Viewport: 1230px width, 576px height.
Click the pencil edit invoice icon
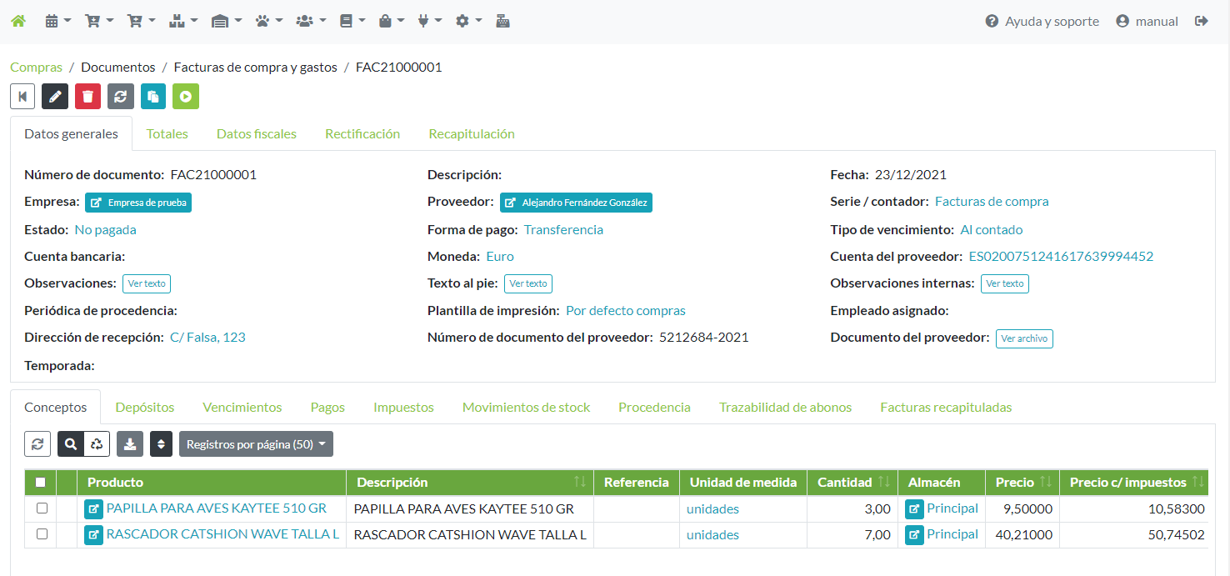tap(55, 97)
